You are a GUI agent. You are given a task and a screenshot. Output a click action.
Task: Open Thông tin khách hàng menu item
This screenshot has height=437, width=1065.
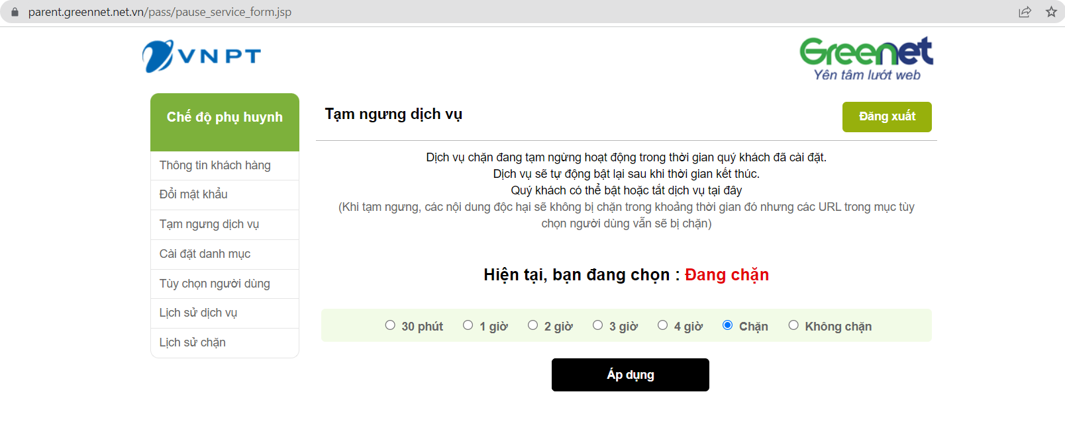point(215,165)
